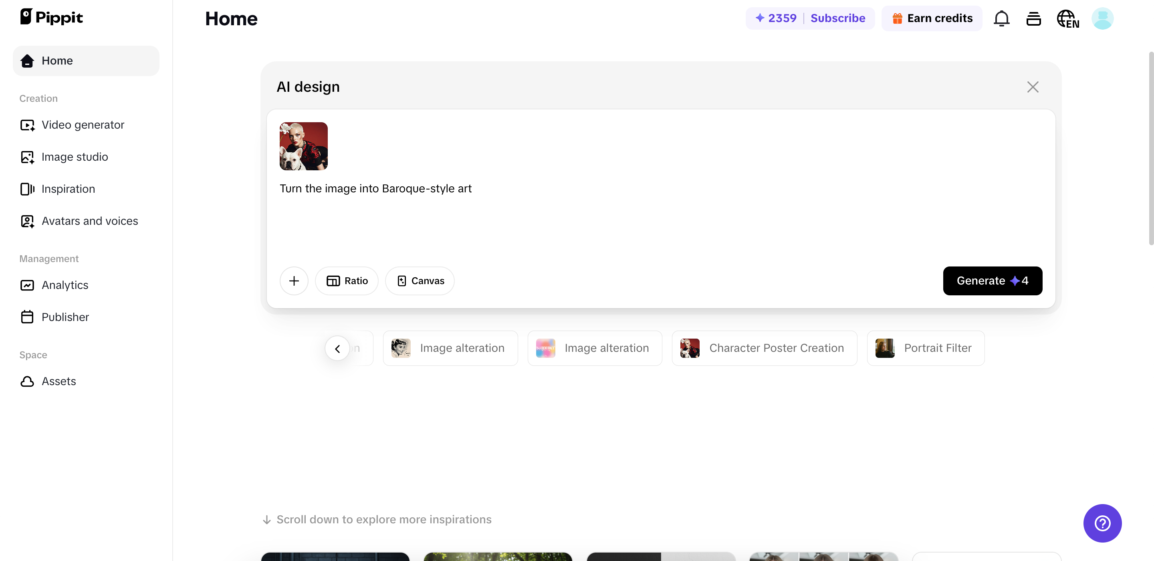Open the stacked cards icon in header
Image resolution: width=1154 pixels, height=561 pixels.
click(x=1033, y=19)
